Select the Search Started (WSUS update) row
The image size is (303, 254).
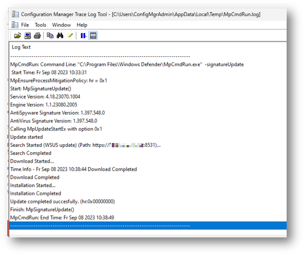pyautogui.click(x=148, y=145)
